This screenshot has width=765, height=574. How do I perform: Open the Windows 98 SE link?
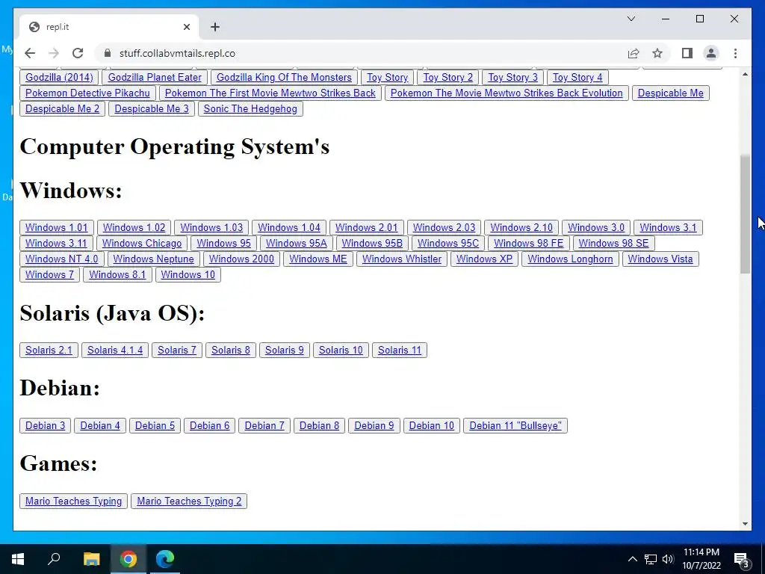coord(614,243)
